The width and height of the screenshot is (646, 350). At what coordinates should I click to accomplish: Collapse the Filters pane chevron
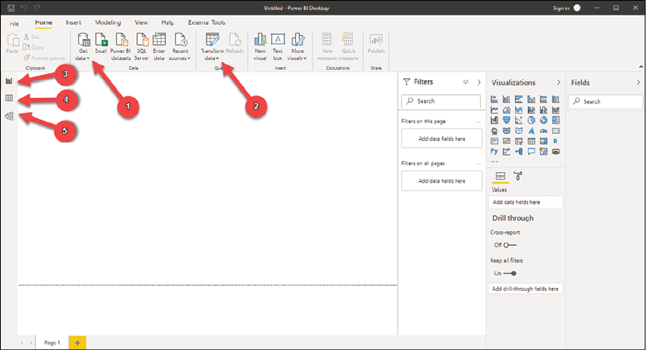(x=478, y=82)
